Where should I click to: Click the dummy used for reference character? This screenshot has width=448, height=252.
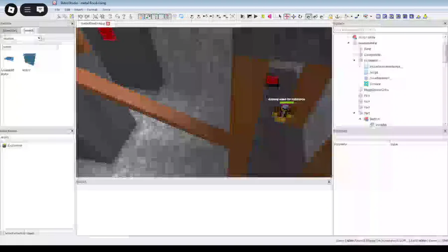pos(283,113)
